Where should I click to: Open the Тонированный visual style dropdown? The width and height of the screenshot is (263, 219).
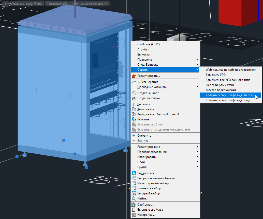[x=56, y=4]
